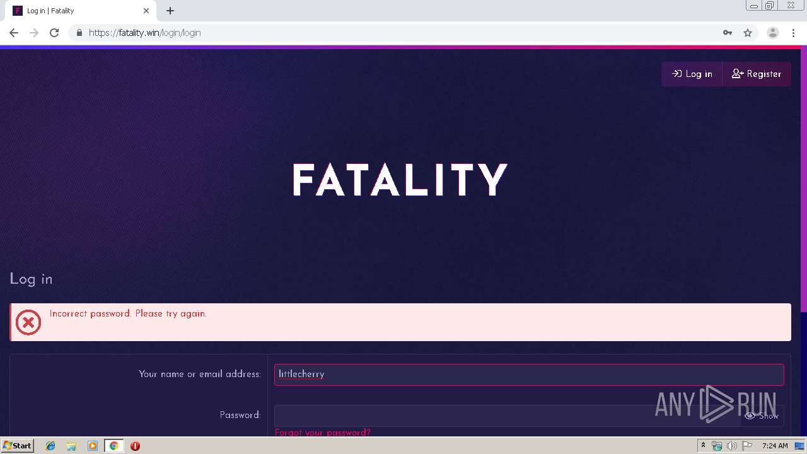The width and height of the screenshot is (807, 454).
Task: Click the 7:24 AM clock
Action: point(775,446)
